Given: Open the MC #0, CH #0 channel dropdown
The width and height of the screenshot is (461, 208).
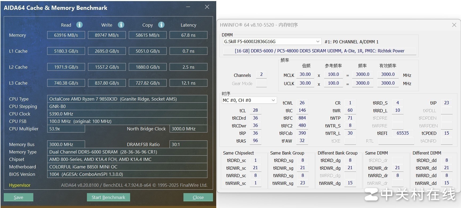Looking at the screenshot, I should tap(249, 100).
